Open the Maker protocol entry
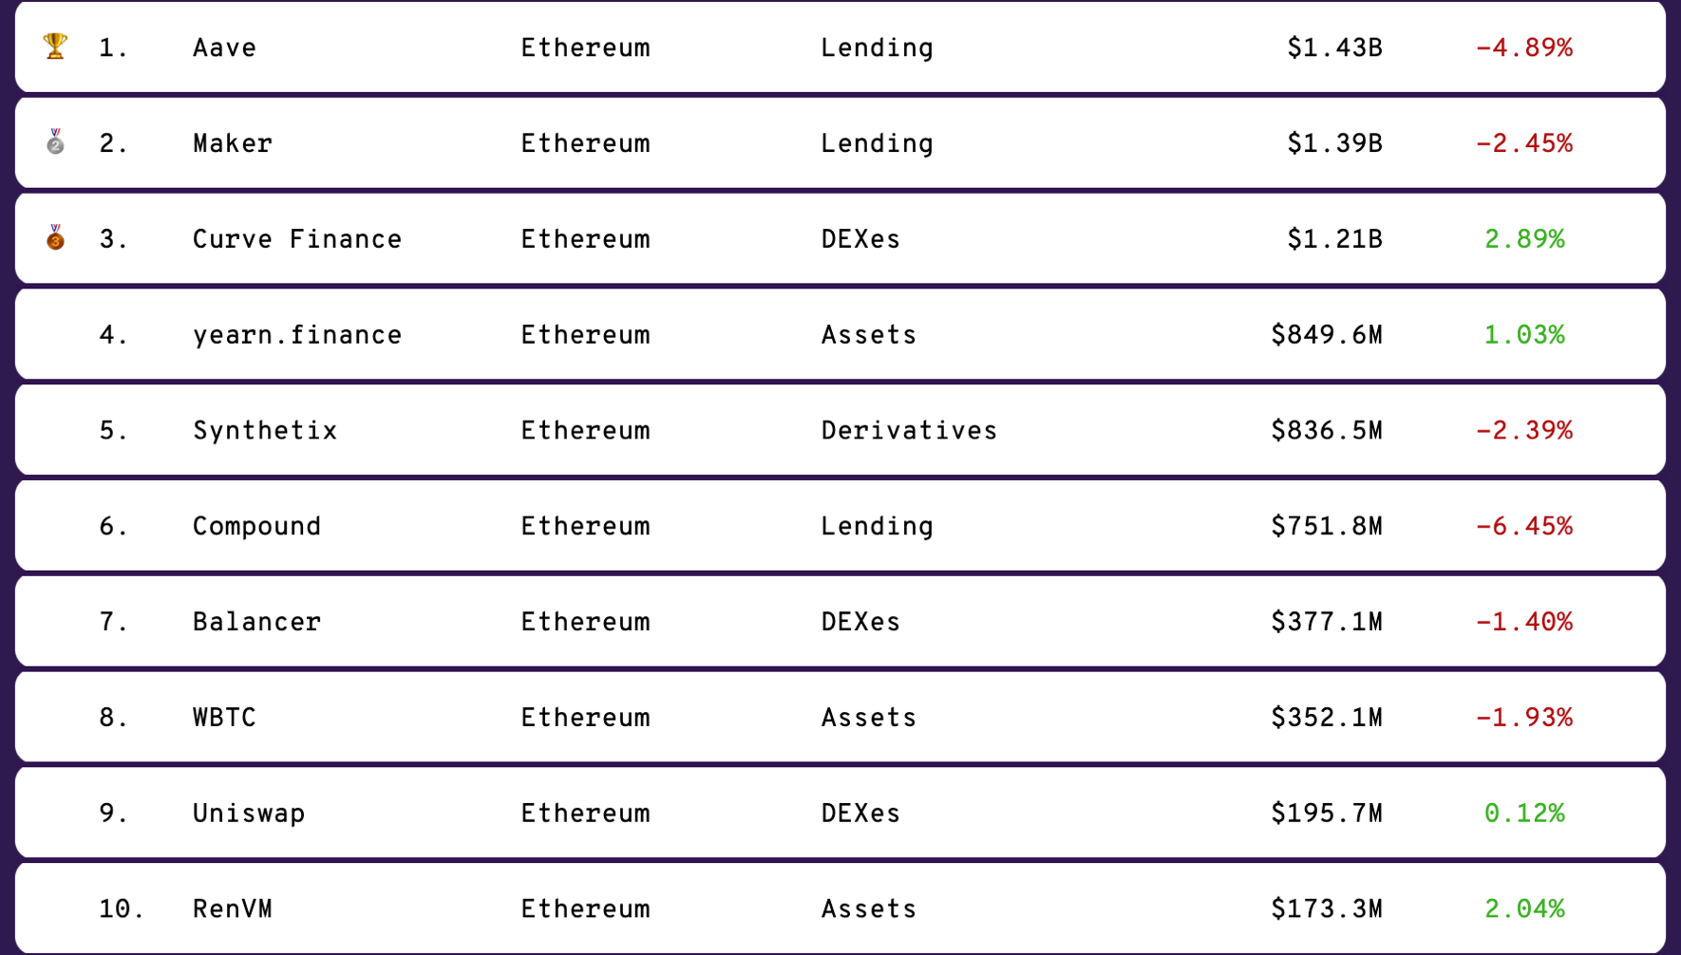This screenshot has height=955, width=1681. [233, 143]
